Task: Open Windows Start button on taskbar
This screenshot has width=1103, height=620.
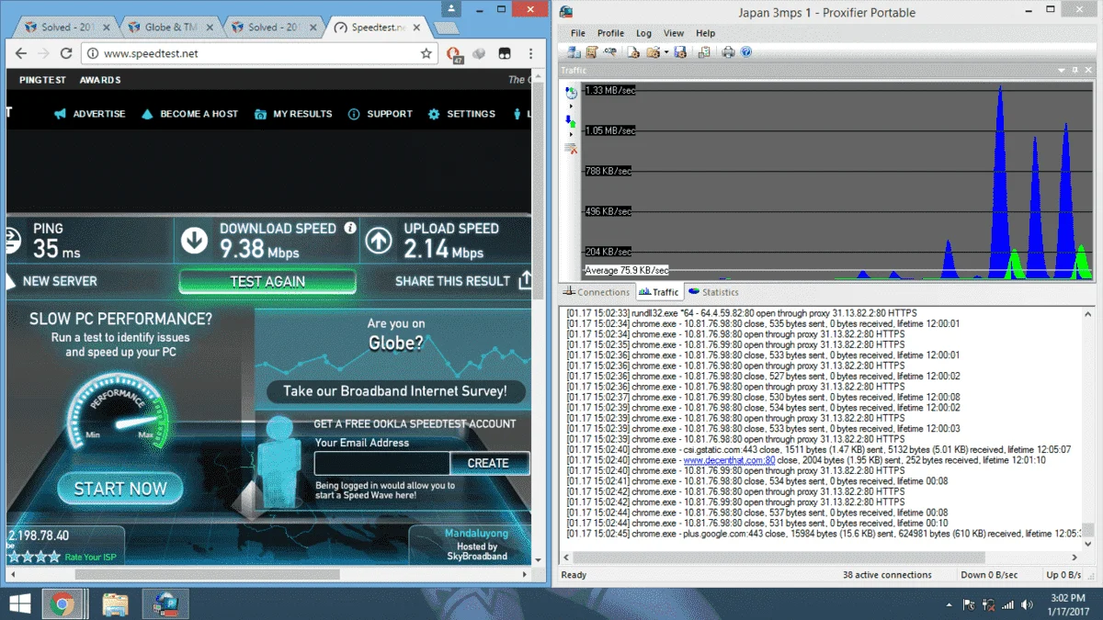Action: pyautogui.click(x=18, y=603)
